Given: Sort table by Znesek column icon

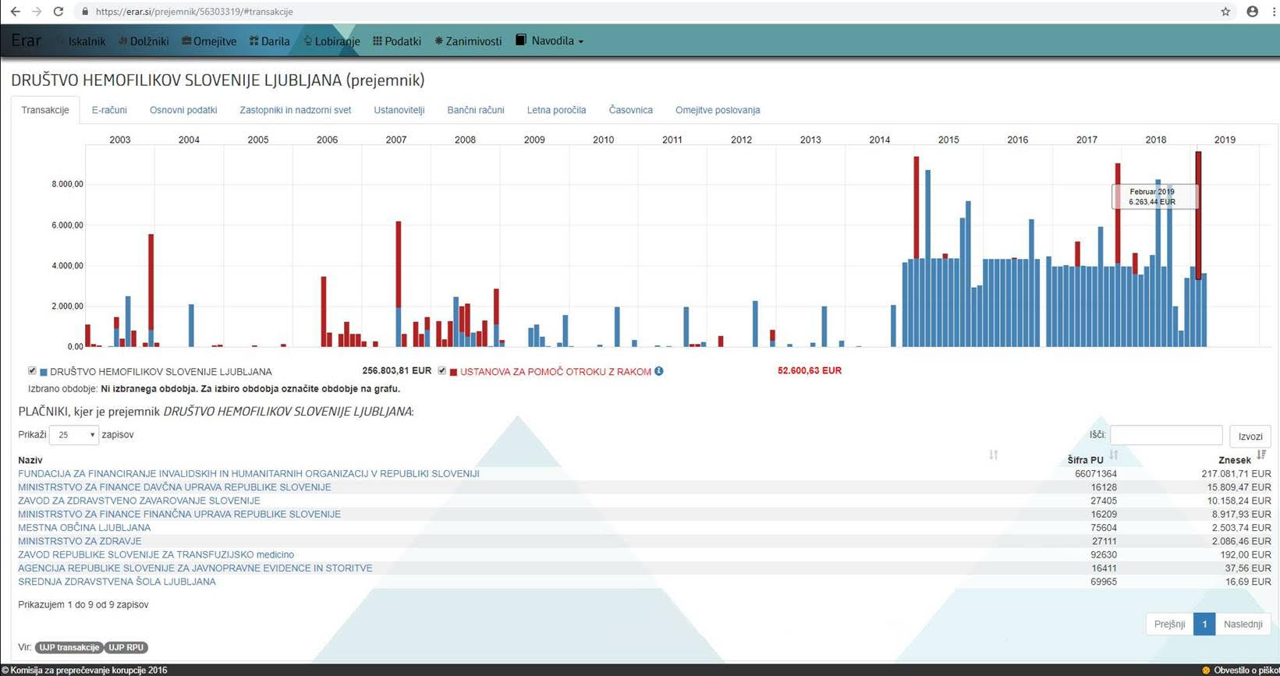Looking at the screenshot, I should click(x=1261, y=455).
